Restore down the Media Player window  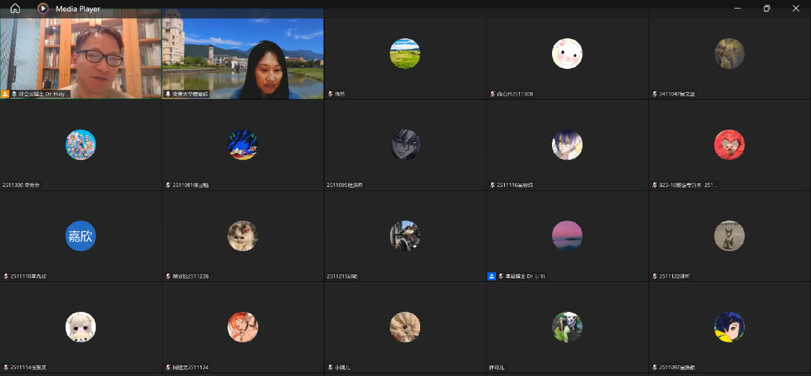[x=767, y=9]
